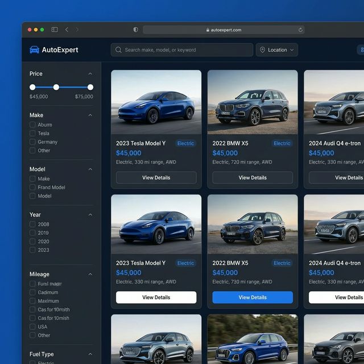Click the Electric badge on top-row Tesla card
The width and height of the screenshot is (364, 364).
(x=185, y=143)
